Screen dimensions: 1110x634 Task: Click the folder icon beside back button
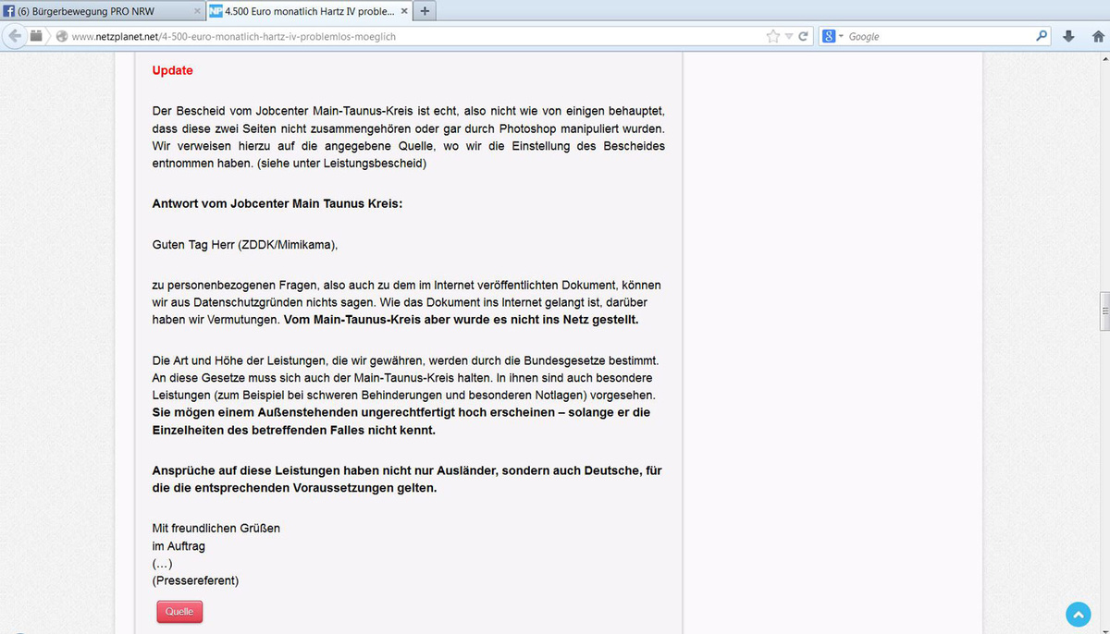[37, 36]
